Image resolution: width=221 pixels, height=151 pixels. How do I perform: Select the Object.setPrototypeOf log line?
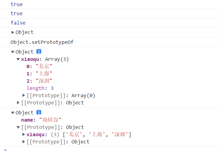click(42, 42)
